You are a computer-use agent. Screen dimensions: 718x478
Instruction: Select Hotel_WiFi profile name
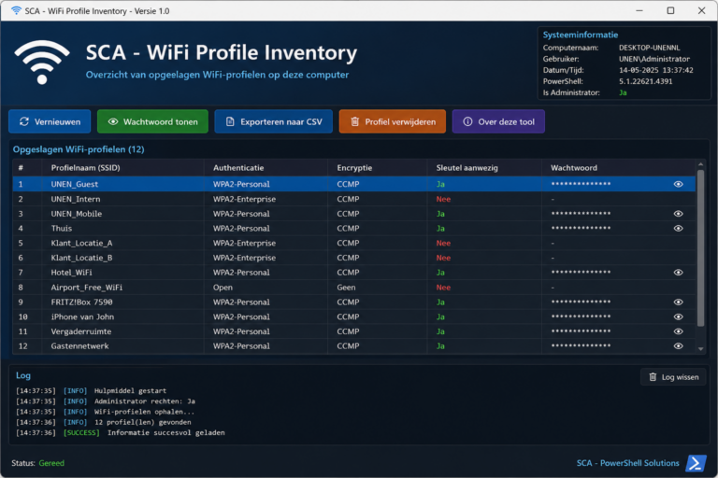71,273
